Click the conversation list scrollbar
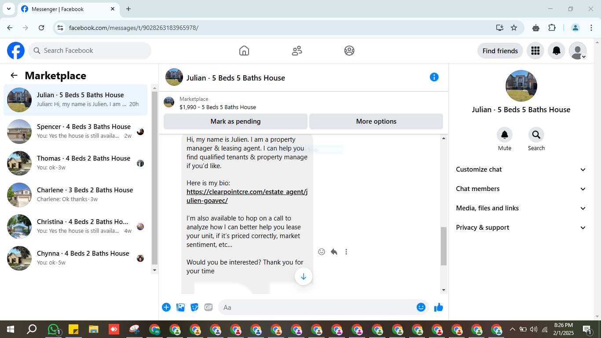This screenshot has height=338, width=601. tap(154, 177)
